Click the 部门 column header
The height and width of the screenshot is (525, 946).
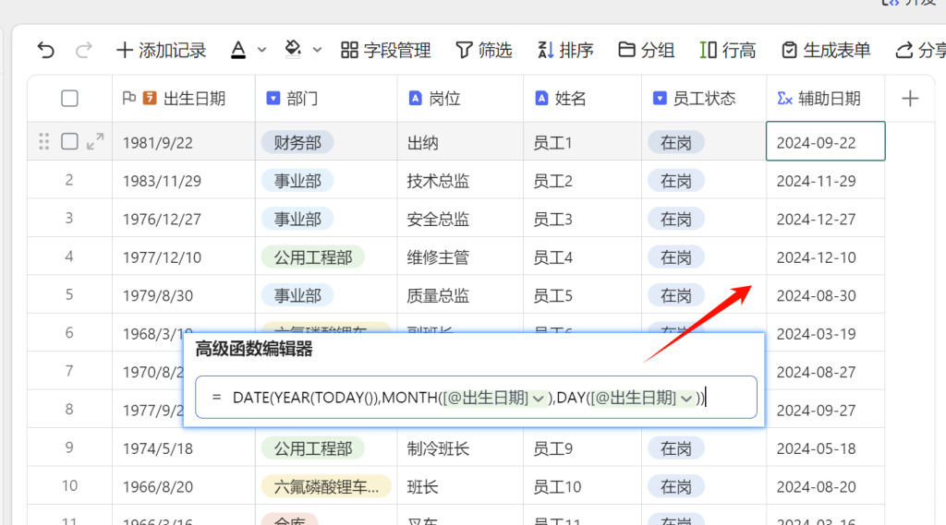point(326,98)
